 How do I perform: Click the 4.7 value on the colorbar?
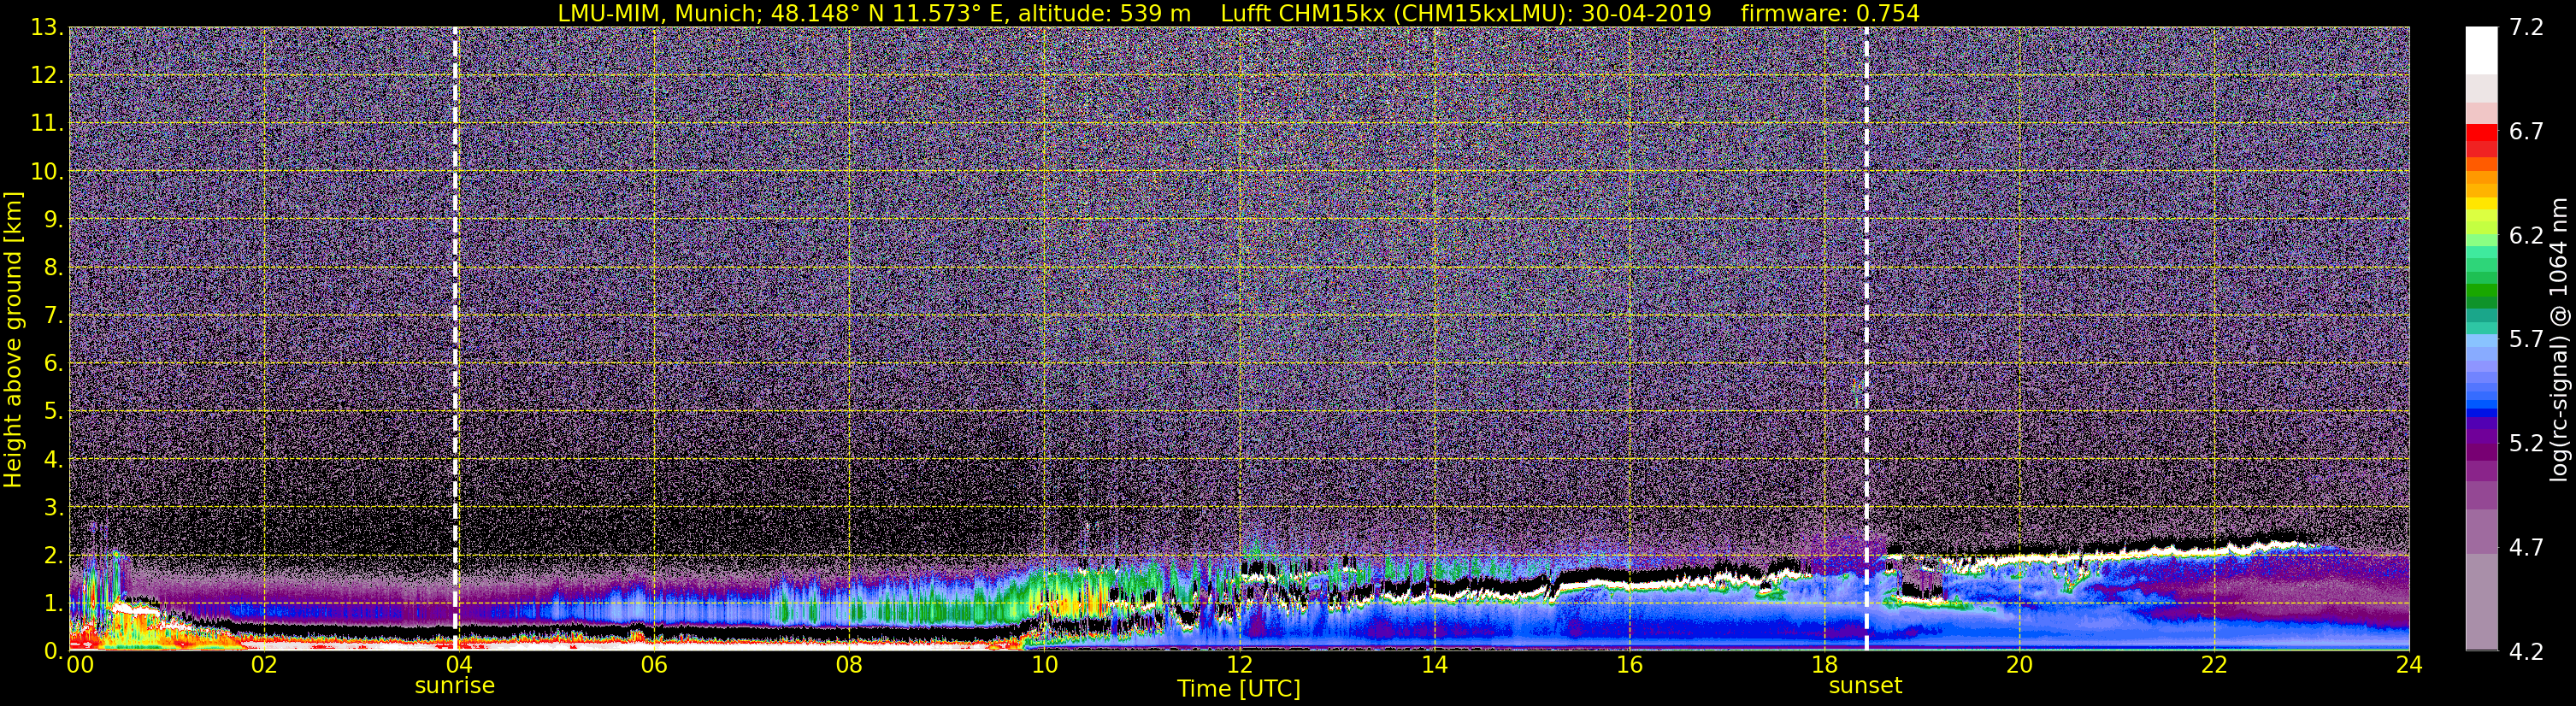(2526, 547)
